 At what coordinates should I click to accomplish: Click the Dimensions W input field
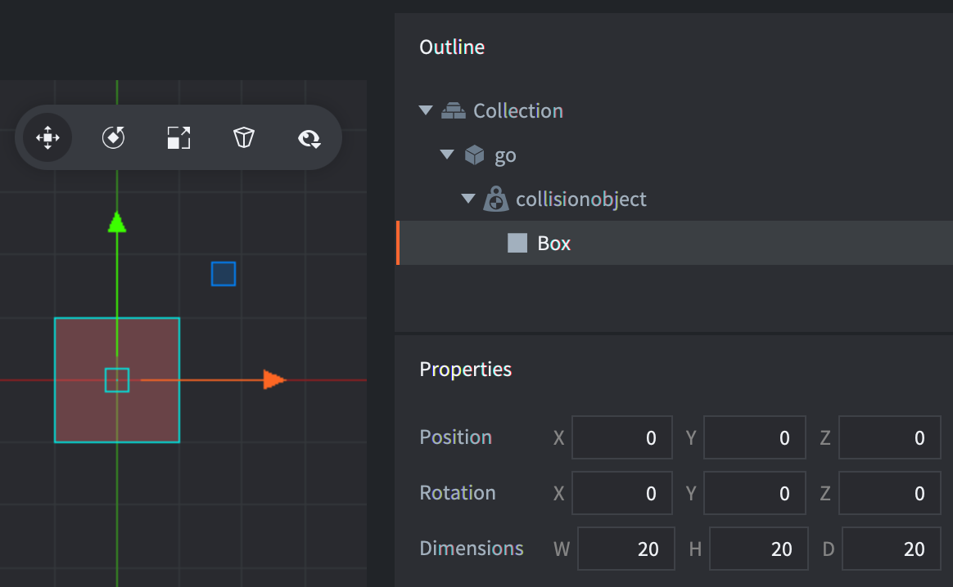[626, 549]
